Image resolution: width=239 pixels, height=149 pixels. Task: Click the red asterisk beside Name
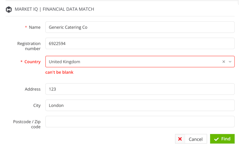[x=26, y=27]
